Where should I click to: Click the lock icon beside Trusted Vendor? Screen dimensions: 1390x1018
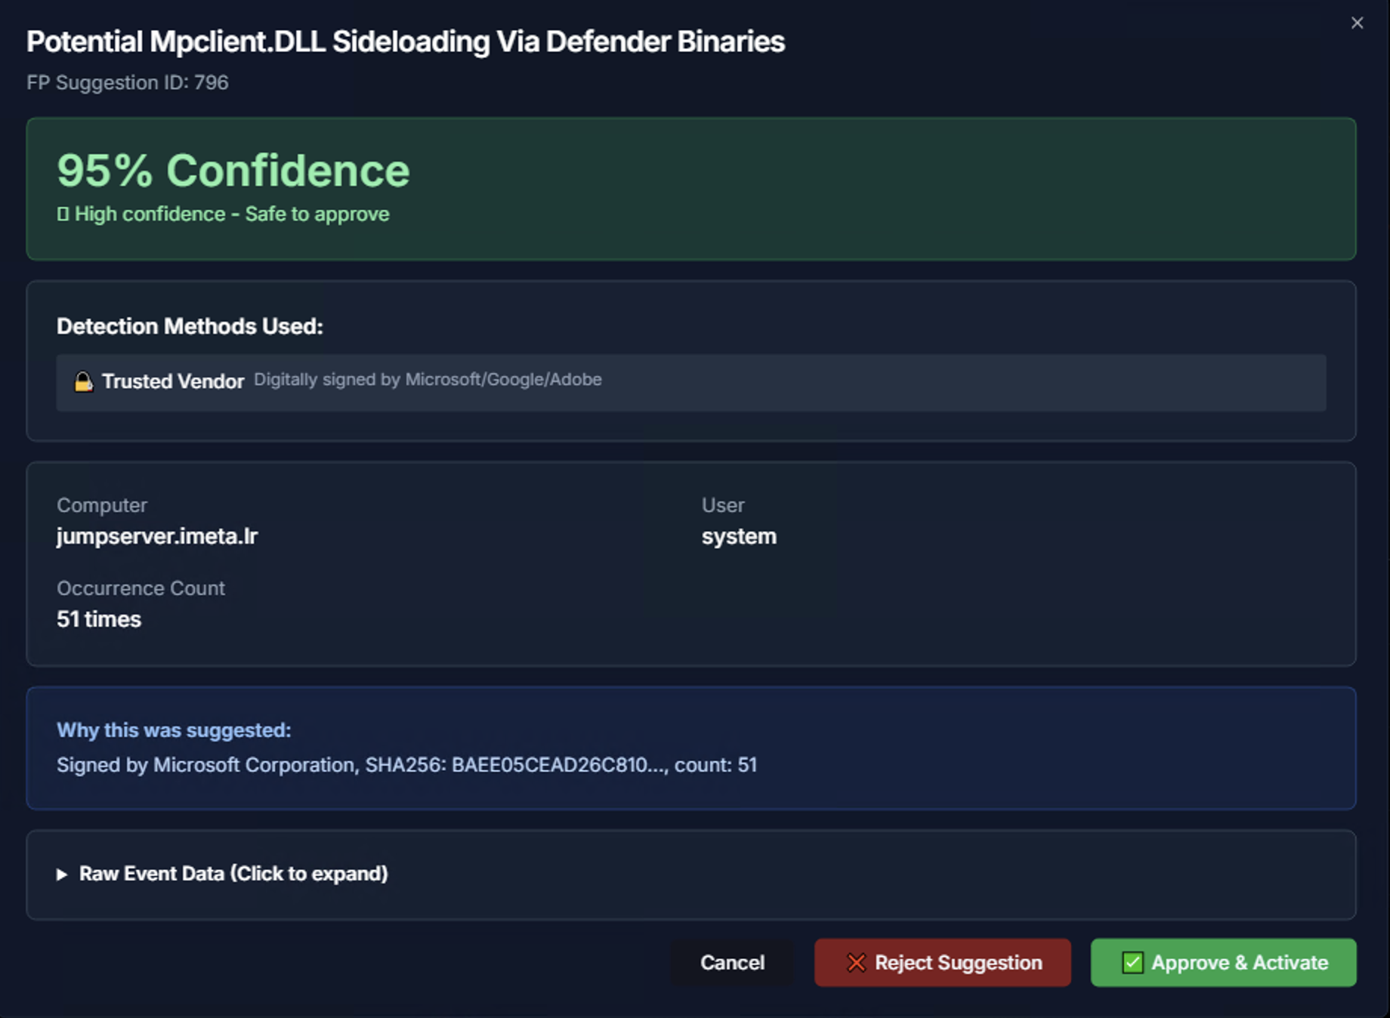83,382
